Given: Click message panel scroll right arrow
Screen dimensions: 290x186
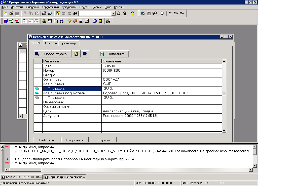Looking at the screenshot, I should pyautogui.click(x=251, y=170).
